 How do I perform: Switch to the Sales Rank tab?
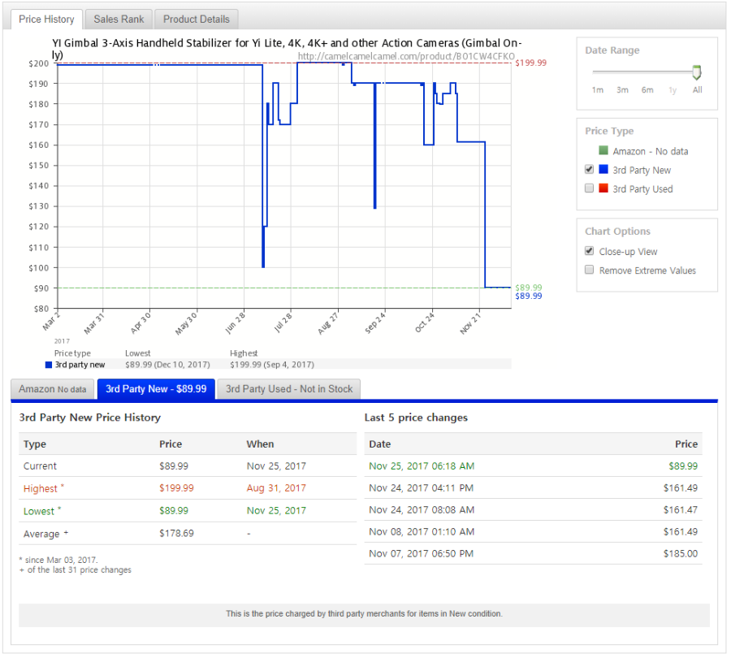(x=117, y=19)
